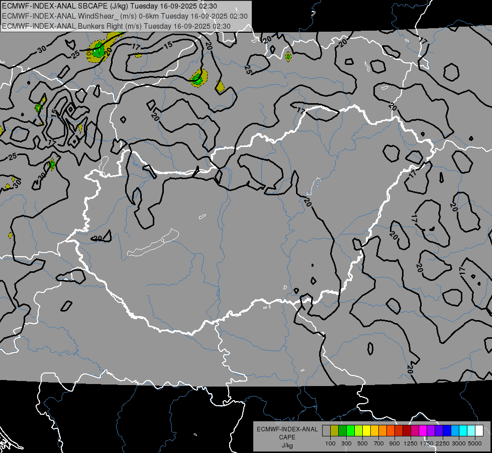Screen dimensions: 492x453
Task: Click the dark red legend swatch
Action: (x=407, y=431)
